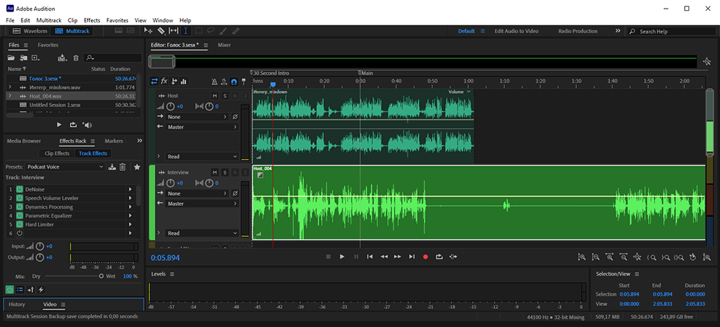Preview play button in Files panel
The width and height of the screenshot is (720, 327).
click(59, 125)
